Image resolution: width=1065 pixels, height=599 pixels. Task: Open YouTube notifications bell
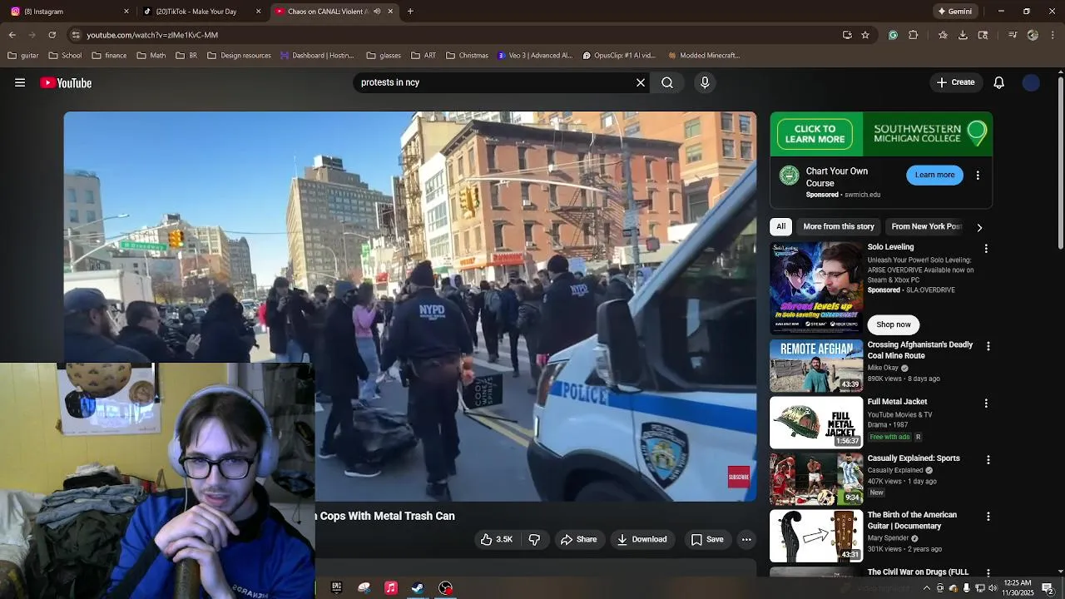coord(999,82)
